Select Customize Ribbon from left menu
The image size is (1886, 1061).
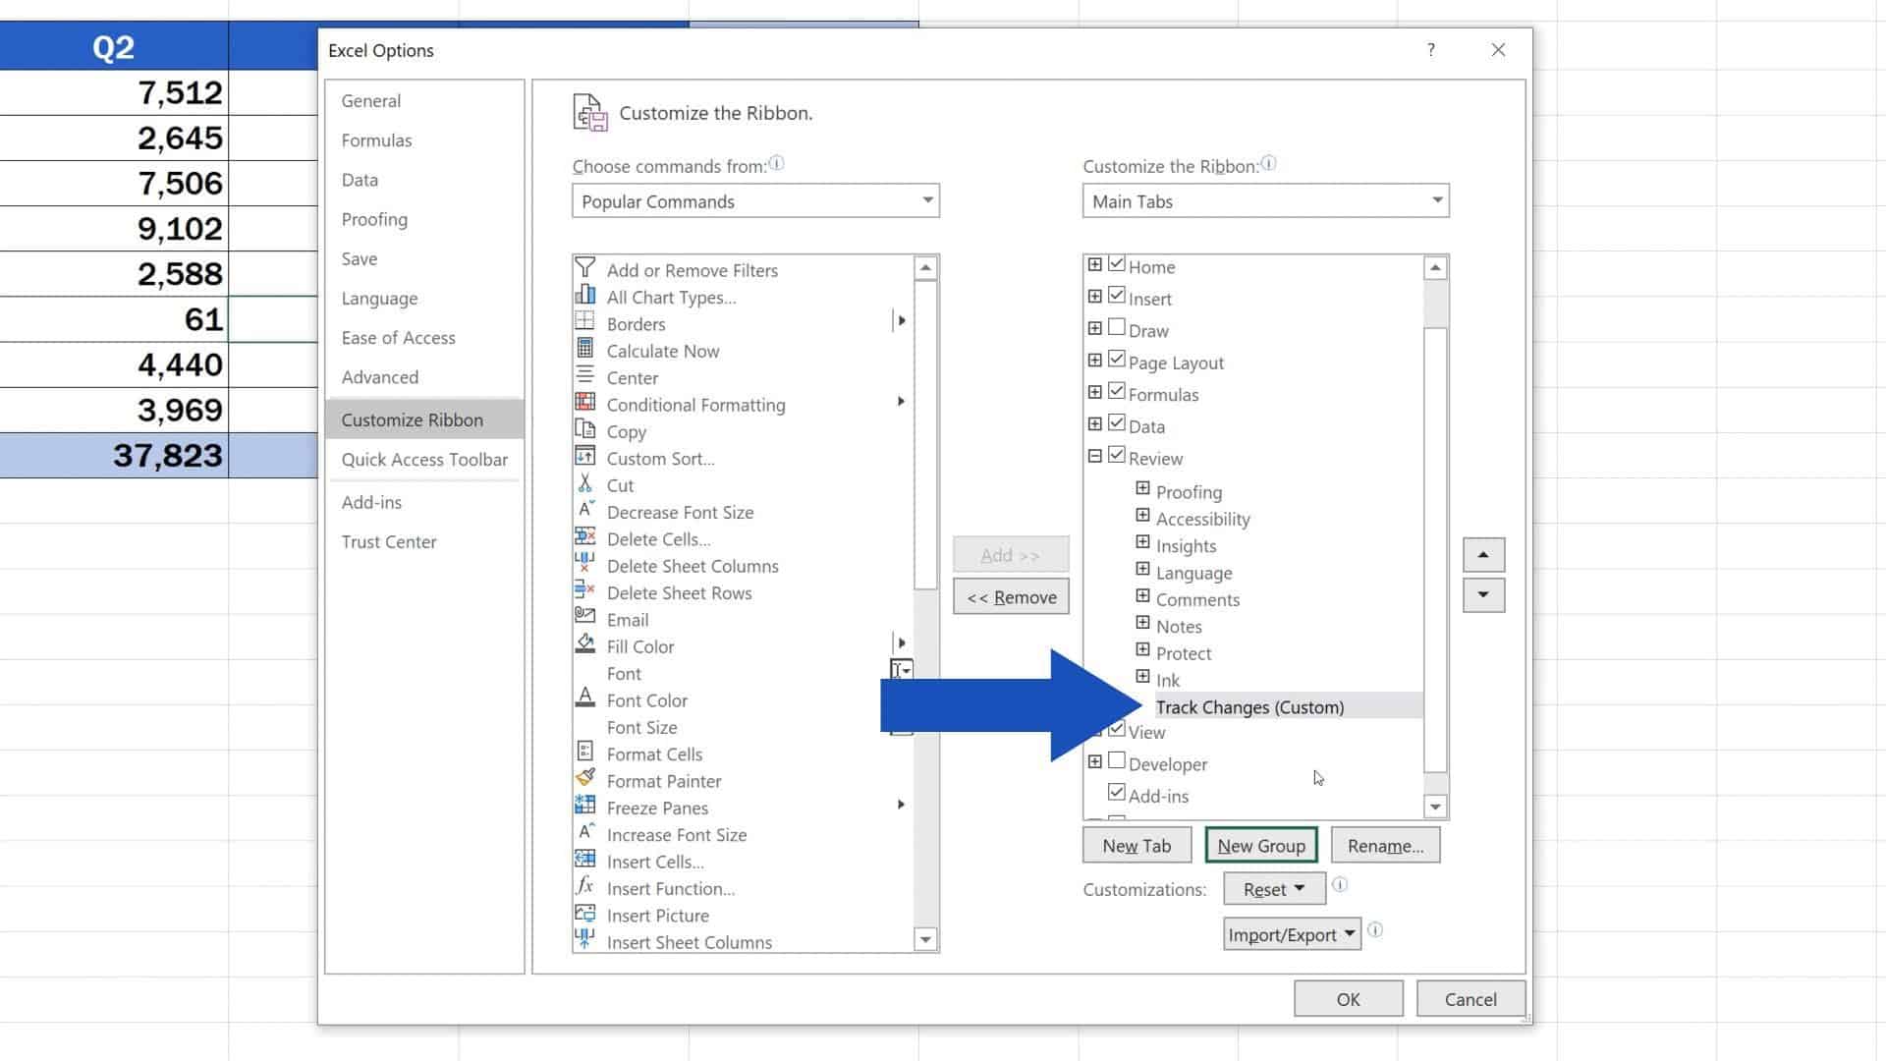coord(412,419)
